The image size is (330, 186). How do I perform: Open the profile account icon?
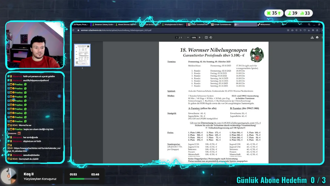[x=317, y=30]
